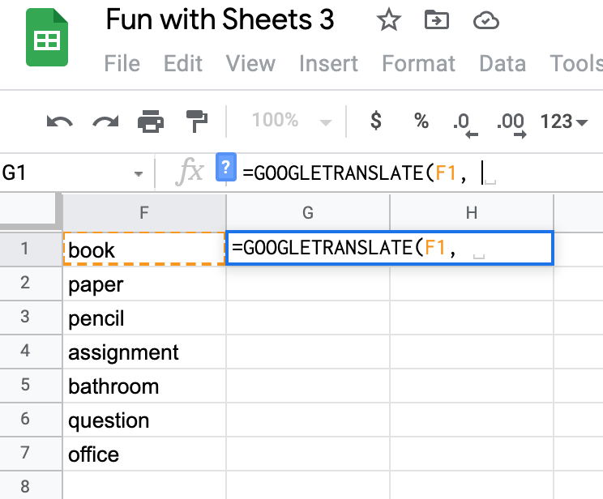The width and height of the screenshot is (603, 499).
Task: Increase decimal places button
Action: tap(511, 122)
